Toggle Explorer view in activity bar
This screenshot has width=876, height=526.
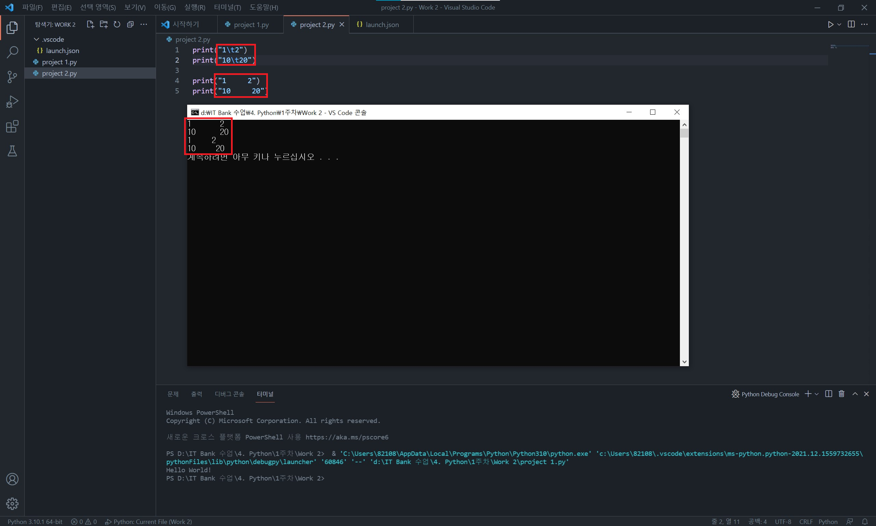[12, 27]
